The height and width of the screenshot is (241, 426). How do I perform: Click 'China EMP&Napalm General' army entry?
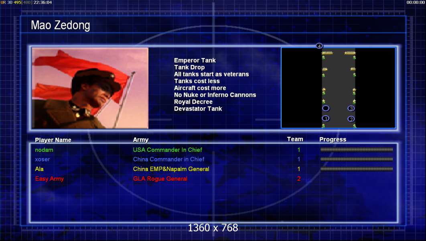[171, 169]
